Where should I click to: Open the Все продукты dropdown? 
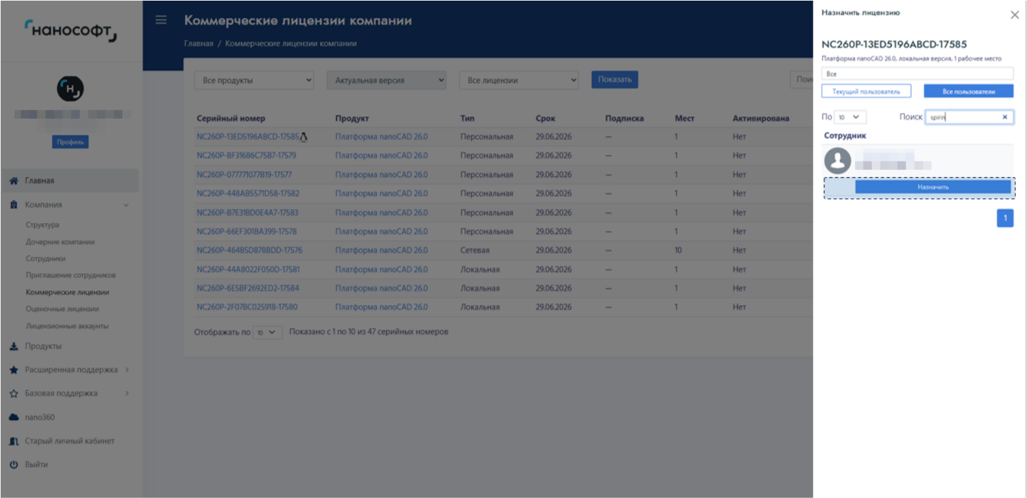tap(254, 80)
